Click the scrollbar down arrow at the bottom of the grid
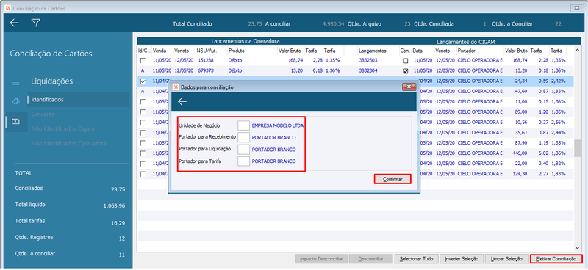The height and width of the screenshot is (270, 588). click(x=578, y=248)
